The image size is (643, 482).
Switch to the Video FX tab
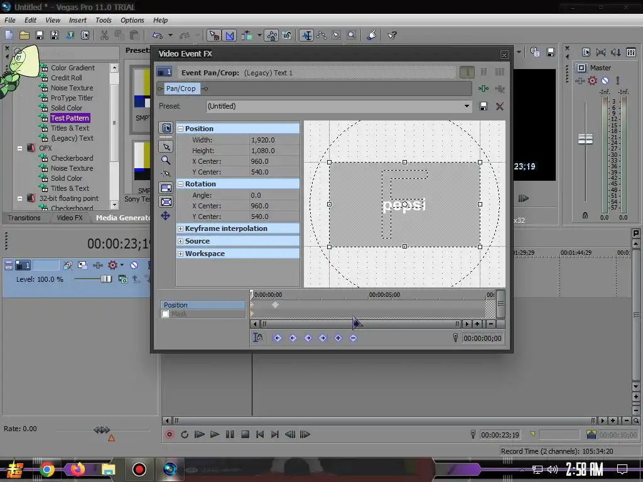tap(69, 218)
